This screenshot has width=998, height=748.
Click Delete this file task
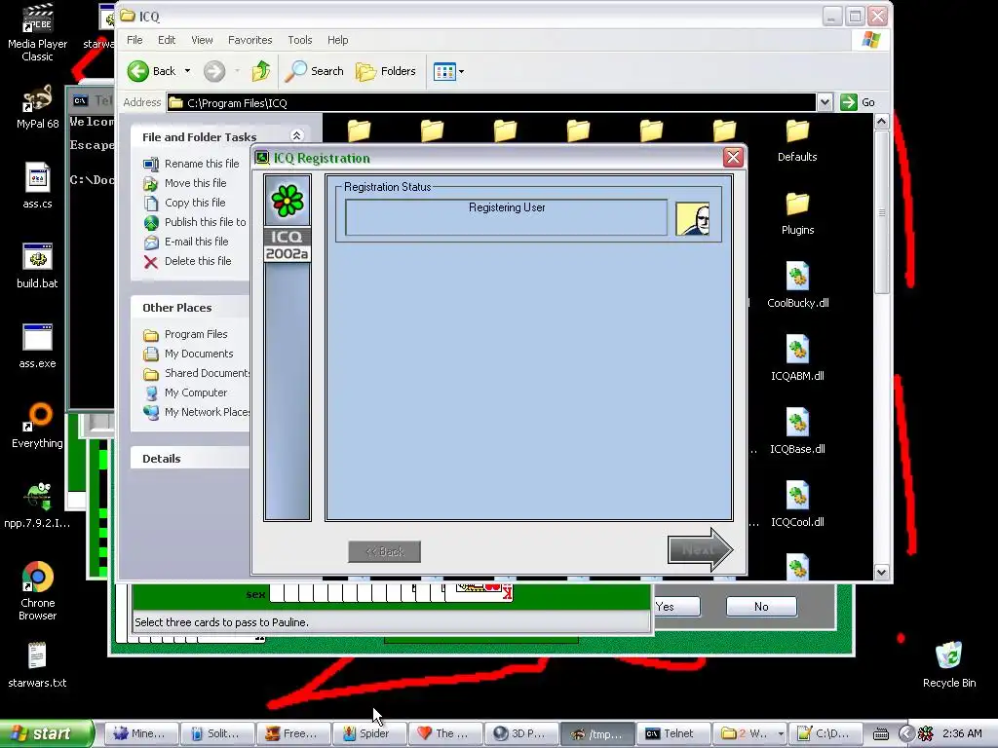coord(188,261)
